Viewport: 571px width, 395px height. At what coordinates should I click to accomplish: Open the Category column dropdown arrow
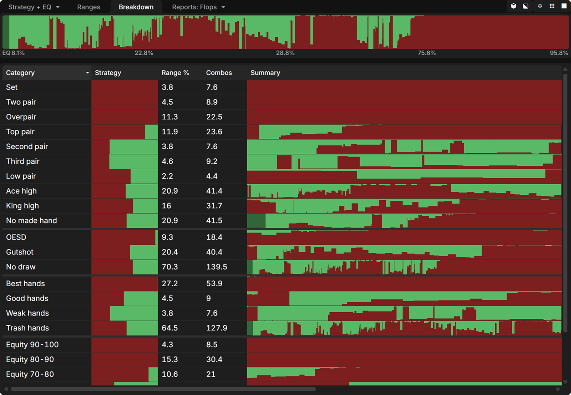tap(87, 73)
